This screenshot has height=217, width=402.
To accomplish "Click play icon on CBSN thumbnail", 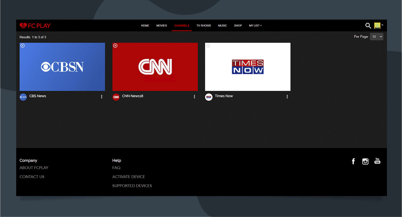I will (x=23, y=46).
